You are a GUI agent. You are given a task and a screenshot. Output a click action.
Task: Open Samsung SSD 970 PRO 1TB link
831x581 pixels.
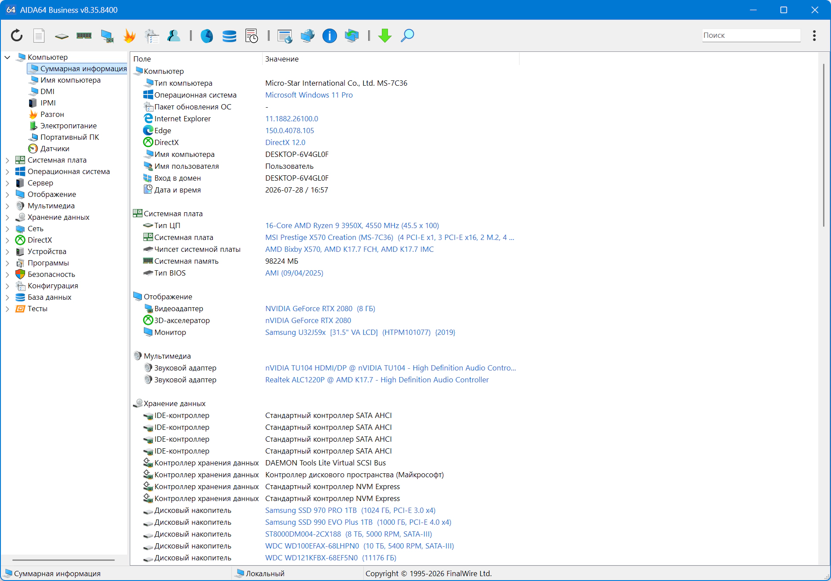coord(350,510)
